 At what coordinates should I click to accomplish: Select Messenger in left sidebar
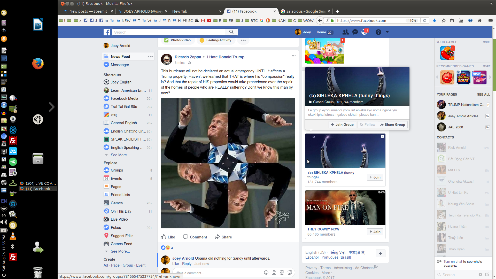(120, 65)
